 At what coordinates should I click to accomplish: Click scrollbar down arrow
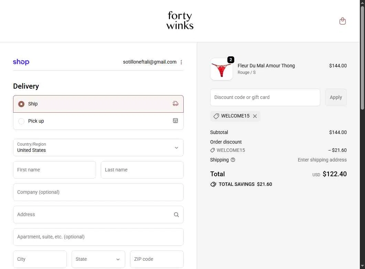362,266
